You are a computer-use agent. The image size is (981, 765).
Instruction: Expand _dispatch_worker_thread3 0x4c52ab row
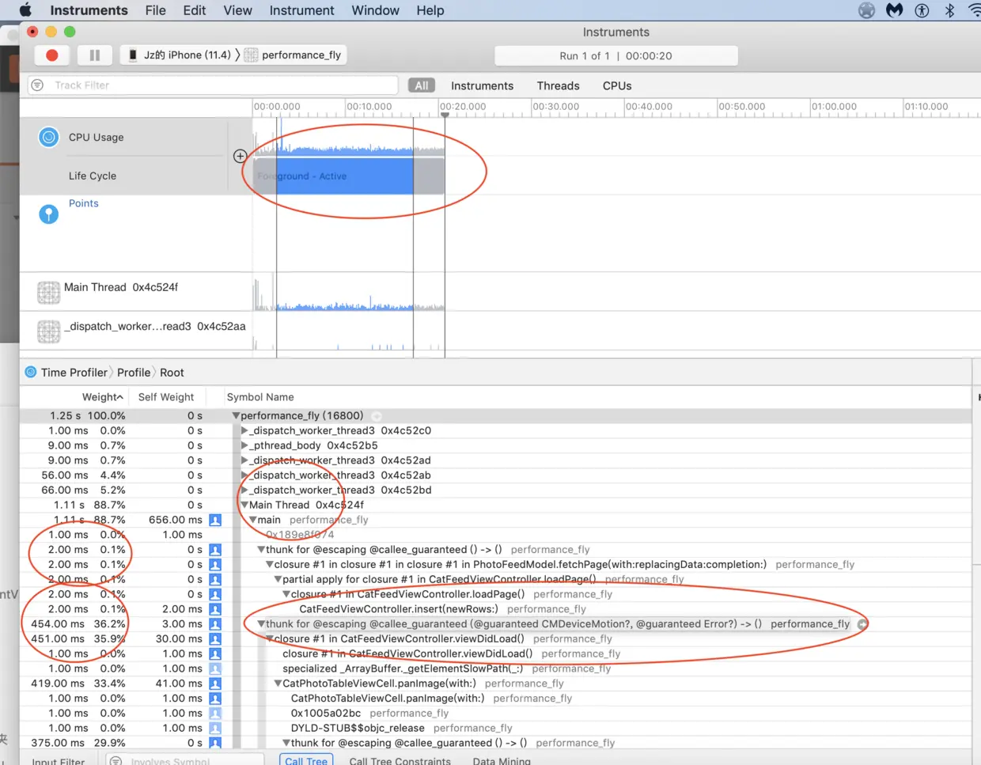pyautogui.click(x=244, y=475)
